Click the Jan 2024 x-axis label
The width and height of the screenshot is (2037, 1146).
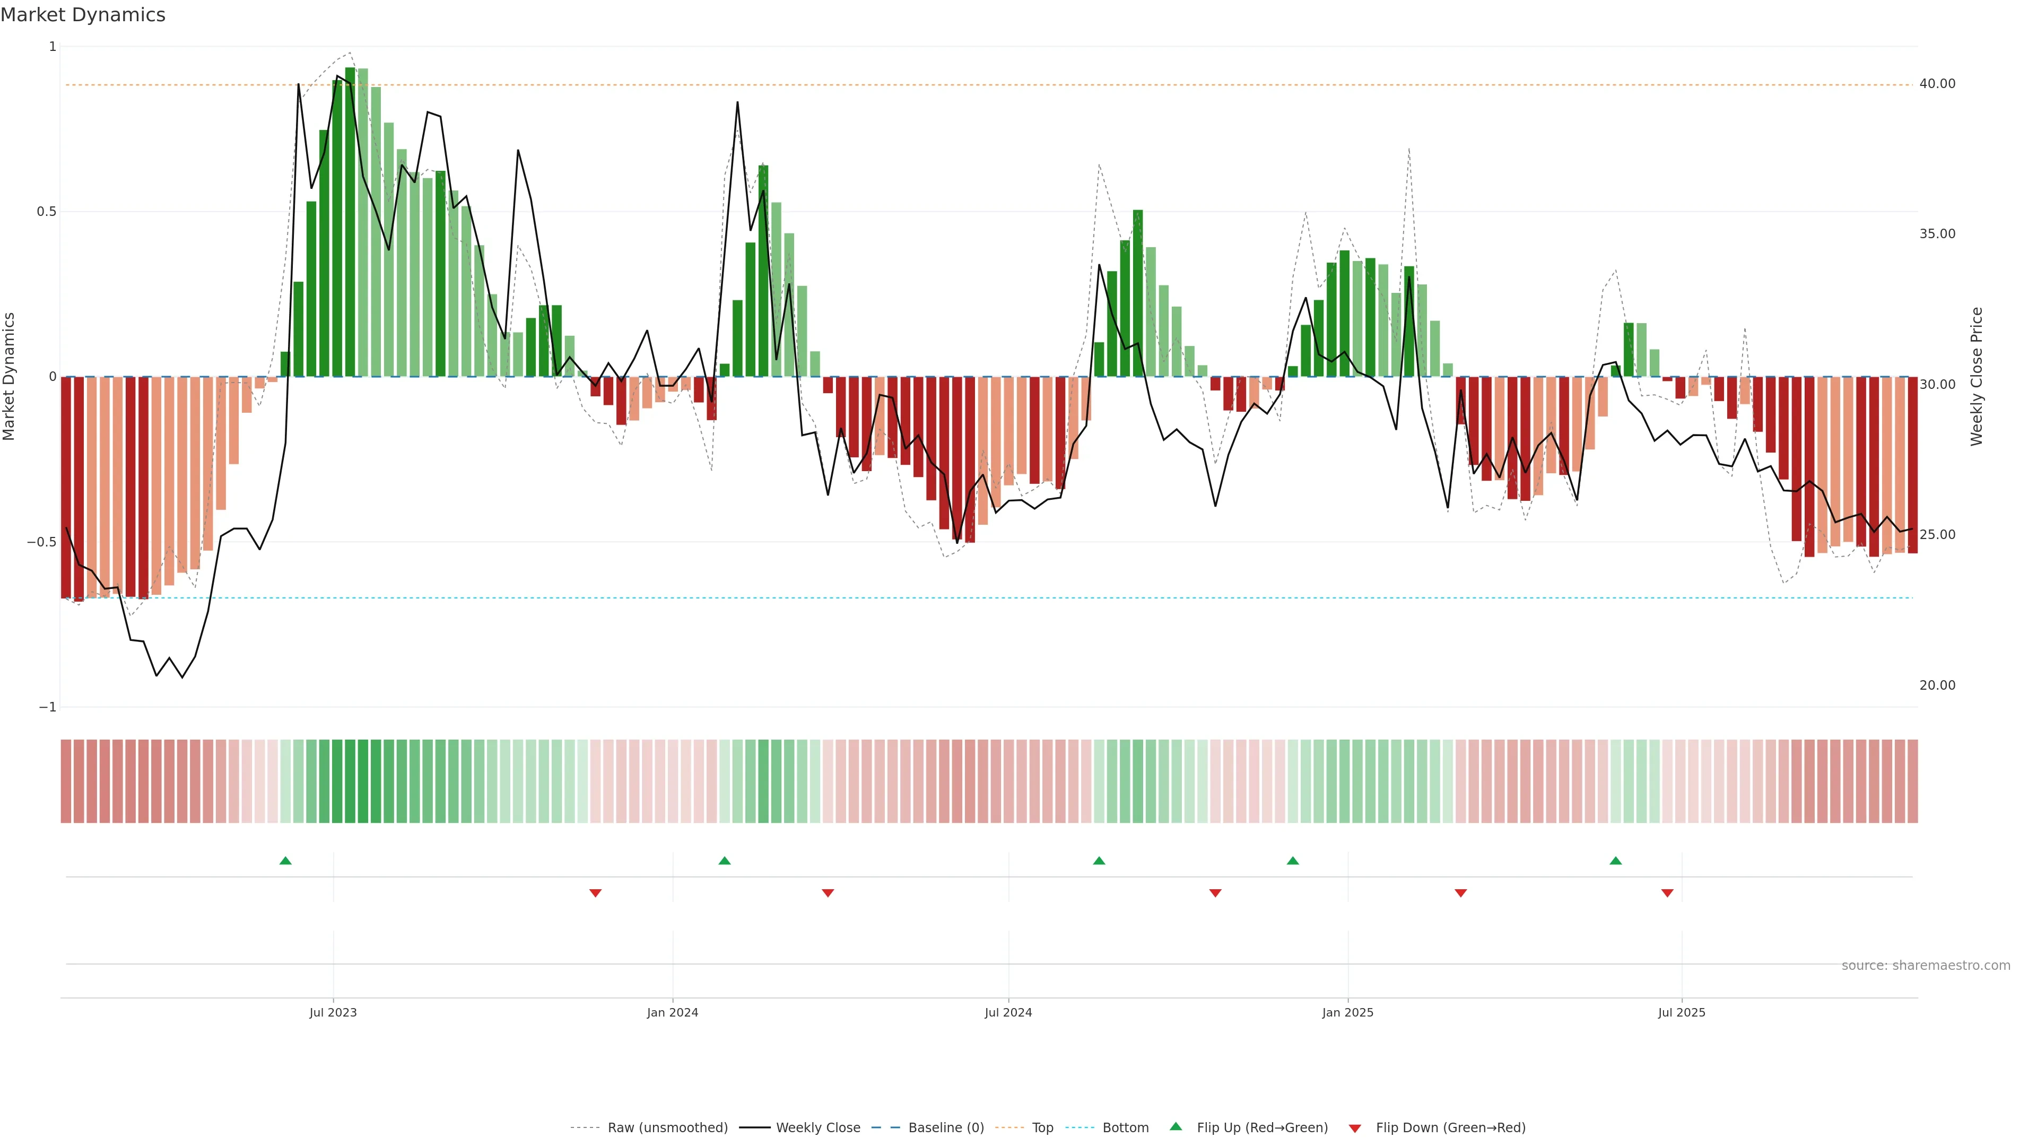672,1012
